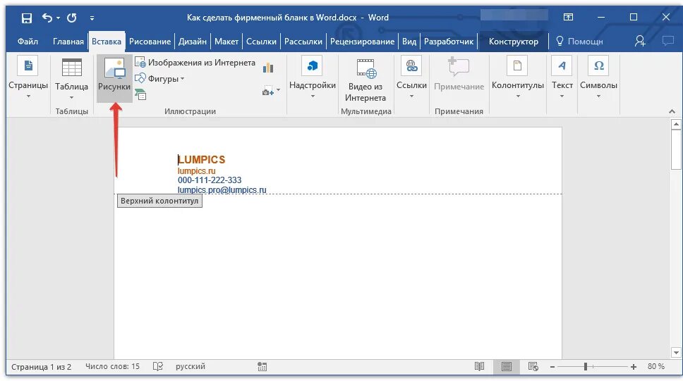The image size is (683, 381).
Task: Click the vertical scrollbar thumb
Action: point(676,149)
